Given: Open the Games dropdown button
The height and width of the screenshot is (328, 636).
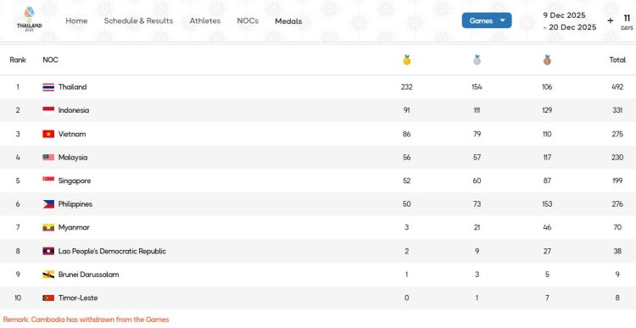Looking at the screenshot, I should point(487,20).
